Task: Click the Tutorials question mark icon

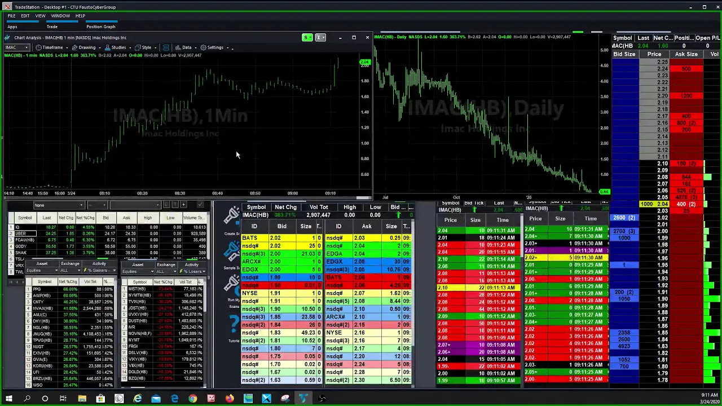Action: pos(234,323)
